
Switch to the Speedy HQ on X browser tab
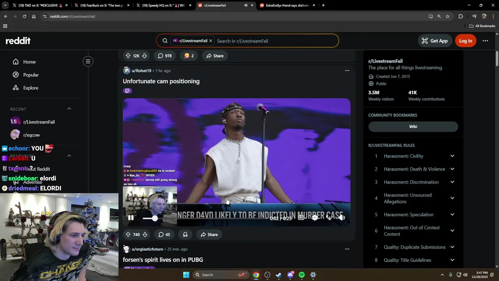pyautogui.click(x=164, y=5)
